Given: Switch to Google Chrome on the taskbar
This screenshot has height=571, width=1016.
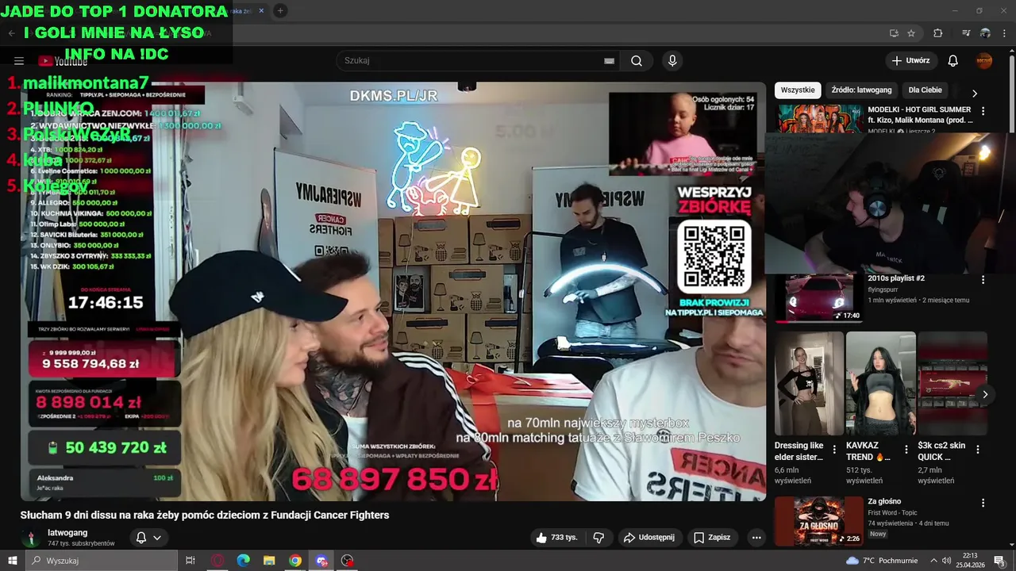Looking at the screenshot, I should (x=295, y=561).
